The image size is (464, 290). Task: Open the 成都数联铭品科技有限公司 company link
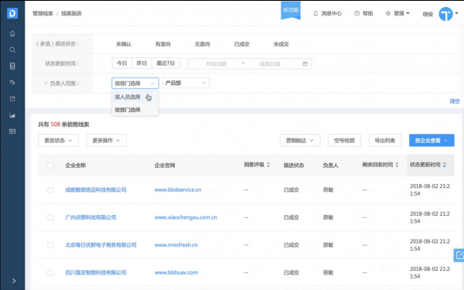click(x=96, y=189)
